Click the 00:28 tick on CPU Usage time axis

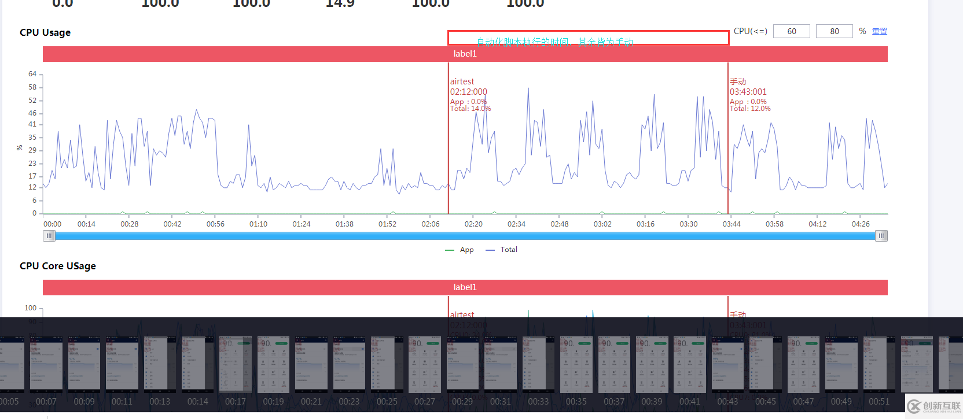point(130,224)
